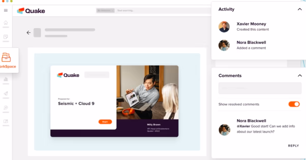Open the WorkSpace folder icon
The height and width of the screenshot is (160, 306).
coord(6,57)
